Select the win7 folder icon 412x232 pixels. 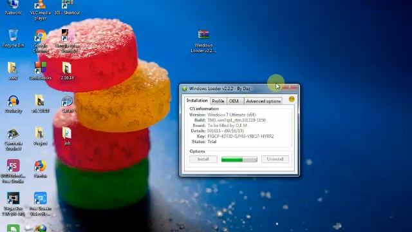[x=13, y=71]
